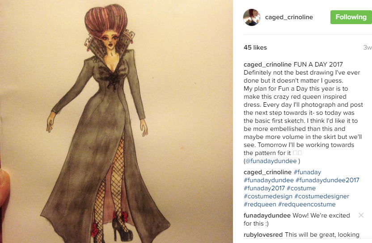This screenshot has width=372, height=243.
Task: Open the #funaday2017 hashtag
Action: tap(264, 188)
